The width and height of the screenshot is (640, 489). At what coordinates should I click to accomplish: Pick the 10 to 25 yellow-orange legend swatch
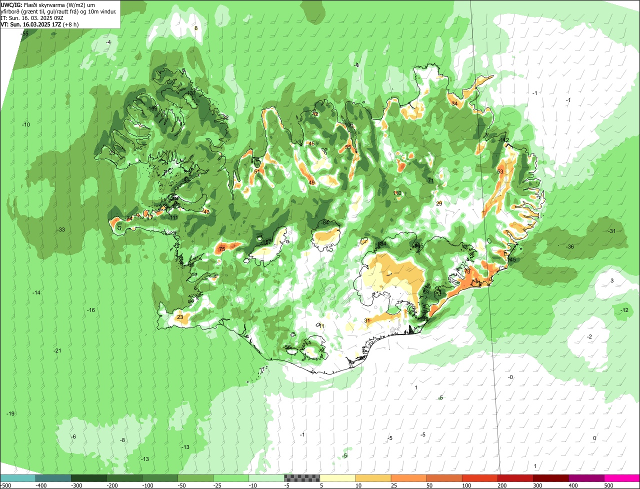coord(372,478)
